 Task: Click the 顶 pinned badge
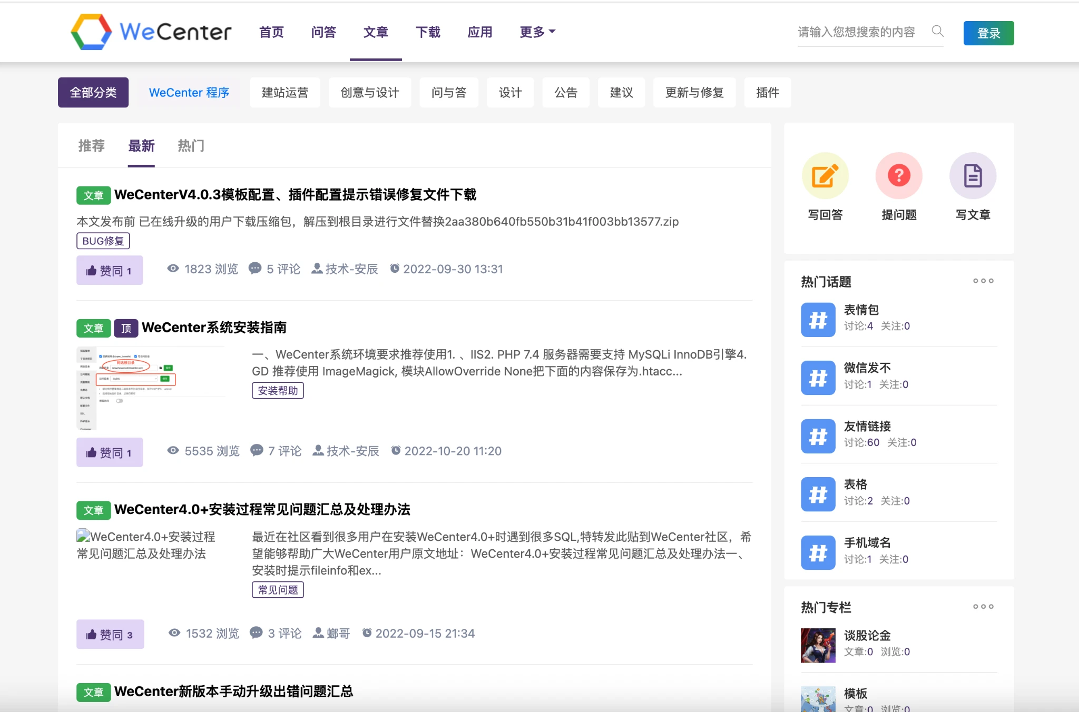tap(126, 328)
